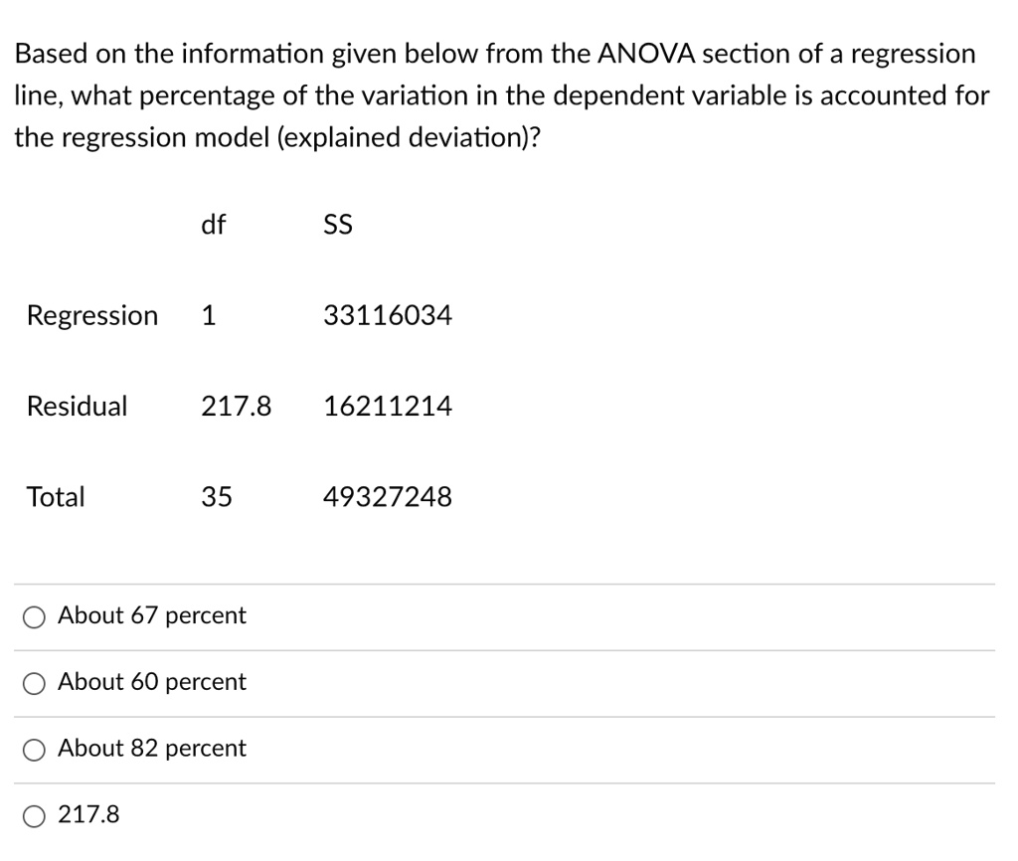Click the Residual row label

(77, 406)
